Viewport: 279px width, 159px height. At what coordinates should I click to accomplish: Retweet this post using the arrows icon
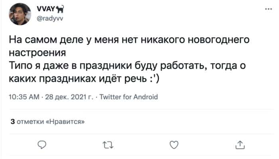point(108,145)
